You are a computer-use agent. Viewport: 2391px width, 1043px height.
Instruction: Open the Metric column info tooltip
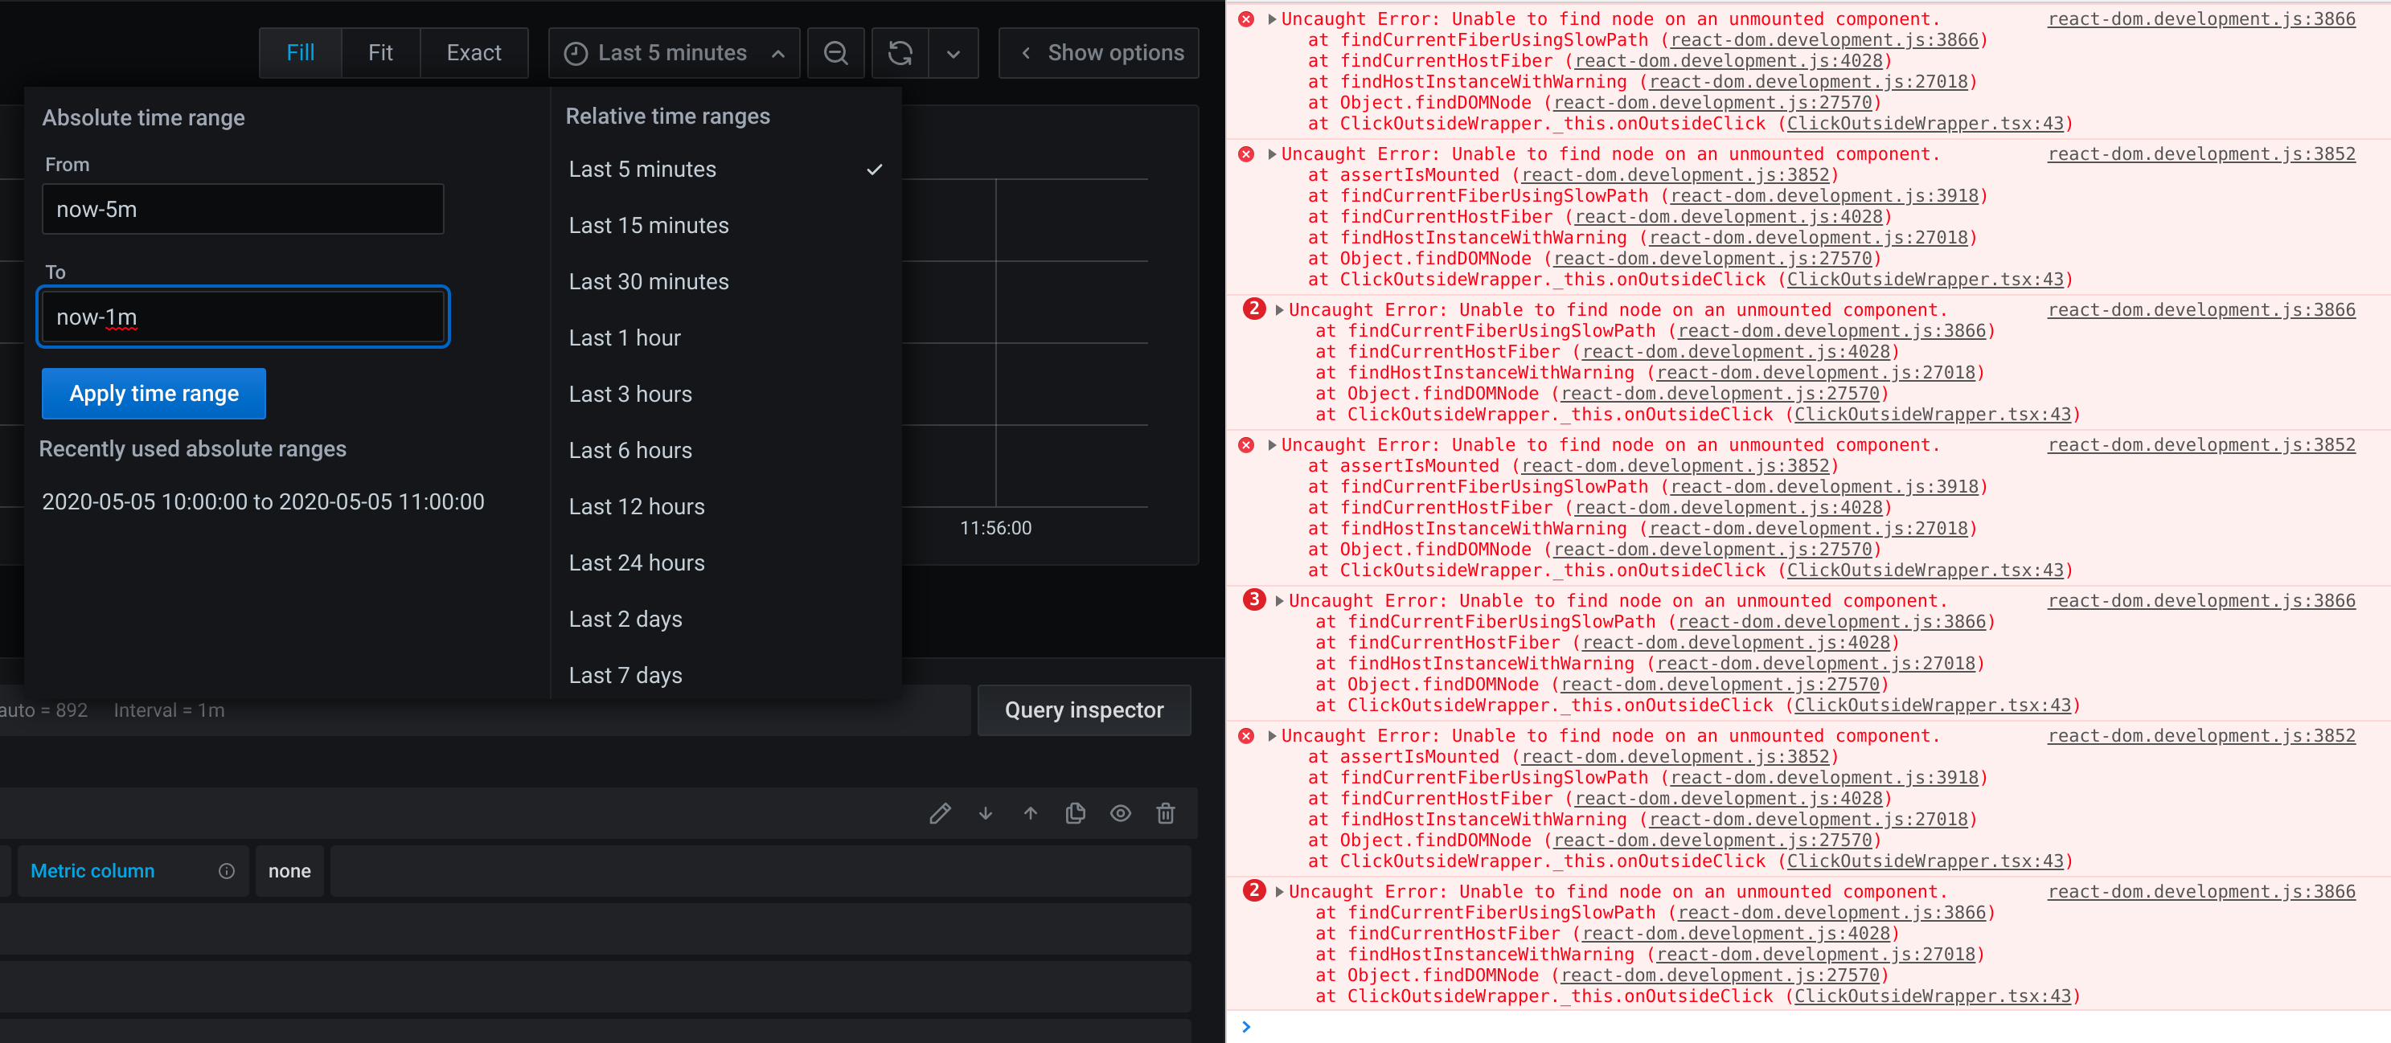coord(227,870)
